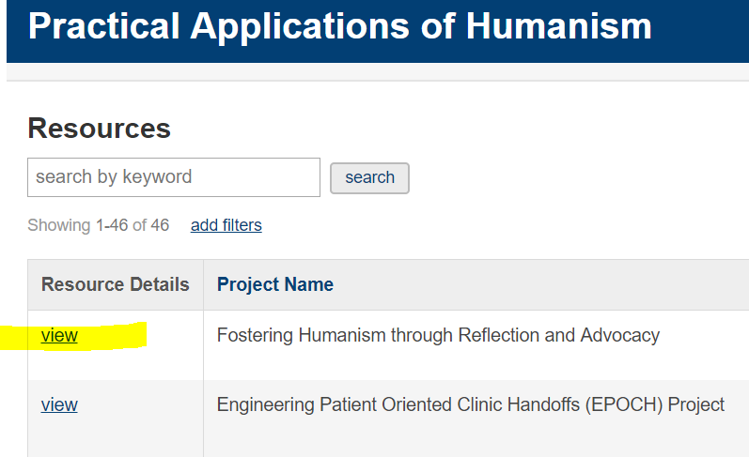The width and height of the screenshot is (749, 457).
Task: Click the Practical Applications of Humanism title
Action: tap(339, 26)
